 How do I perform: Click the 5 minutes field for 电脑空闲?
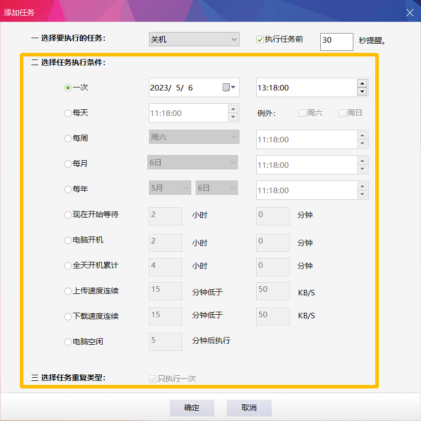coord(165,342)
